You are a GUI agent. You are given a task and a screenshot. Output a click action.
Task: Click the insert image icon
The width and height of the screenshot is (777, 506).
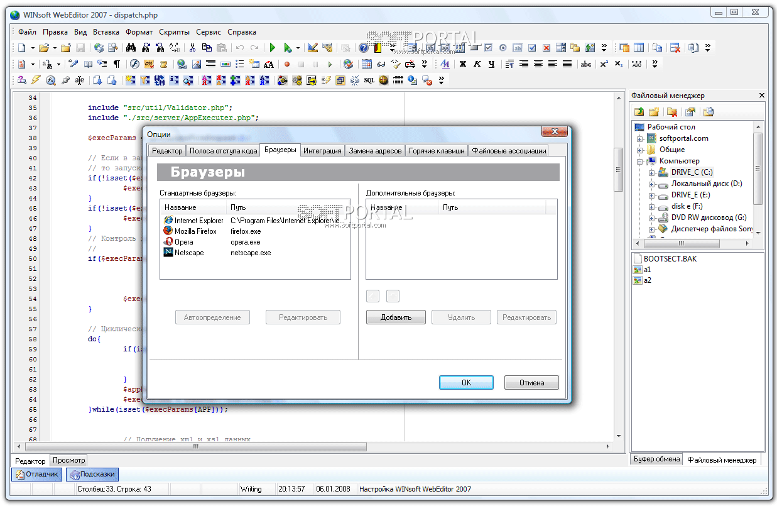[x=196, y=64]
